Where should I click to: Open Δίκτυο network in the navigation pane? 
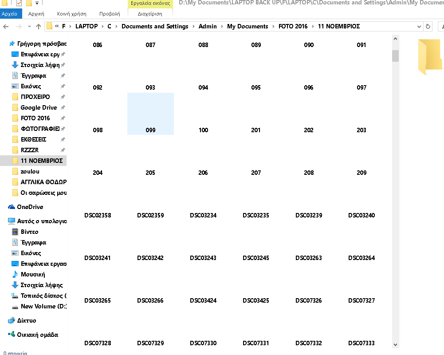pyautogui.click(x=26, y=320)
